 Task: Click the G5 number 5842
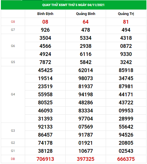(85, 62)
